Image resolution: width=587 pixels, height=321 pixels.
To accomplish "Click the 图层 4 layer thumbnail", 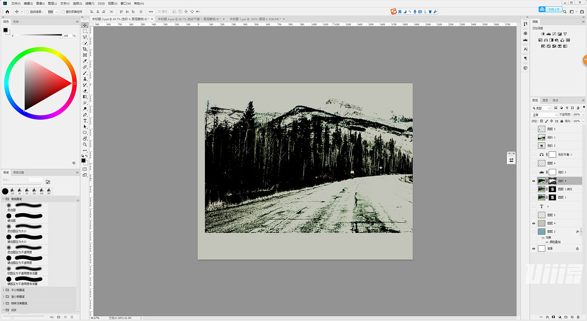I will (x=542, y=223).
